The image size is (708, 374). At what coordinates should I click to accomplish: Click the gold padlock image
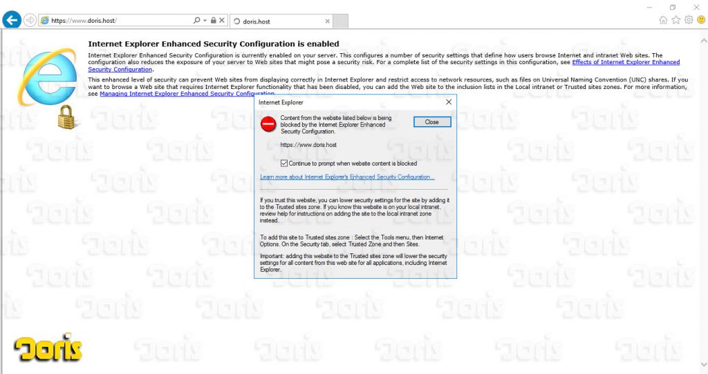tap(67, 117)
